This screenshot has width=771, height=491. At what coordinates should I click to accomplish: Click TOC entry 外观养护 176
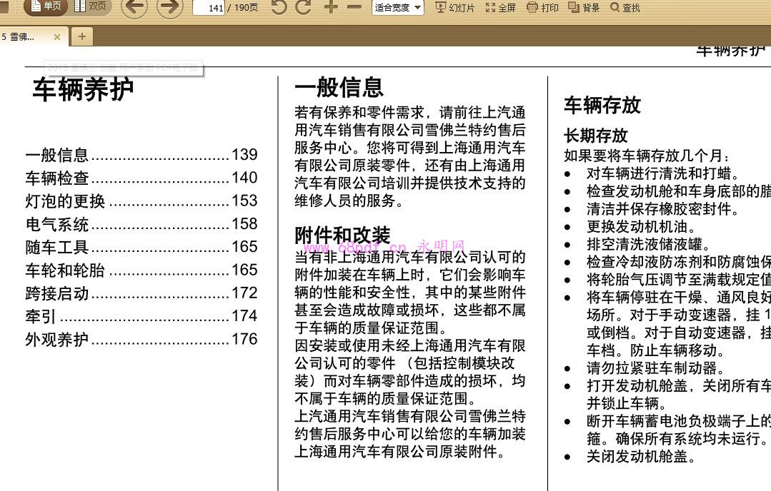tap(141, 339)
